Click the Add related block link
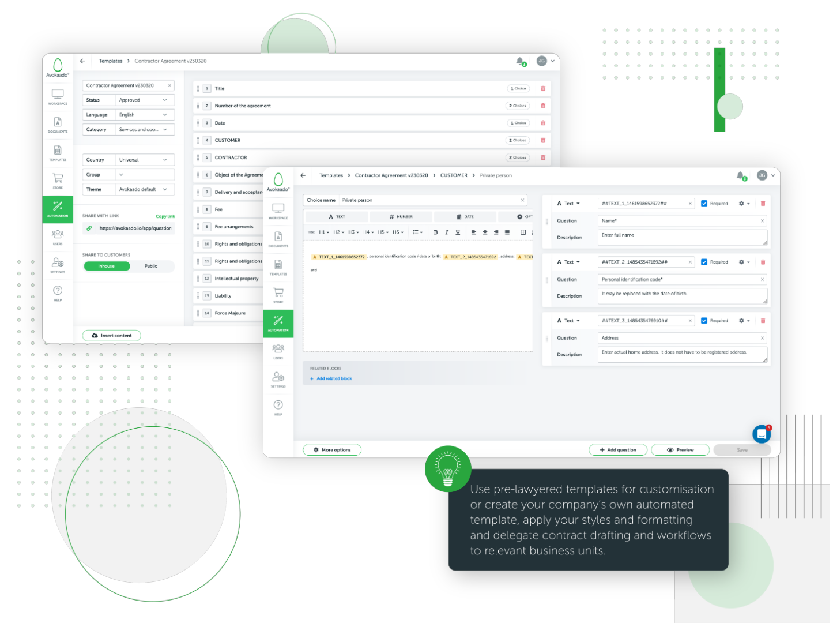The image size is (833, 623). pos(334,379)
